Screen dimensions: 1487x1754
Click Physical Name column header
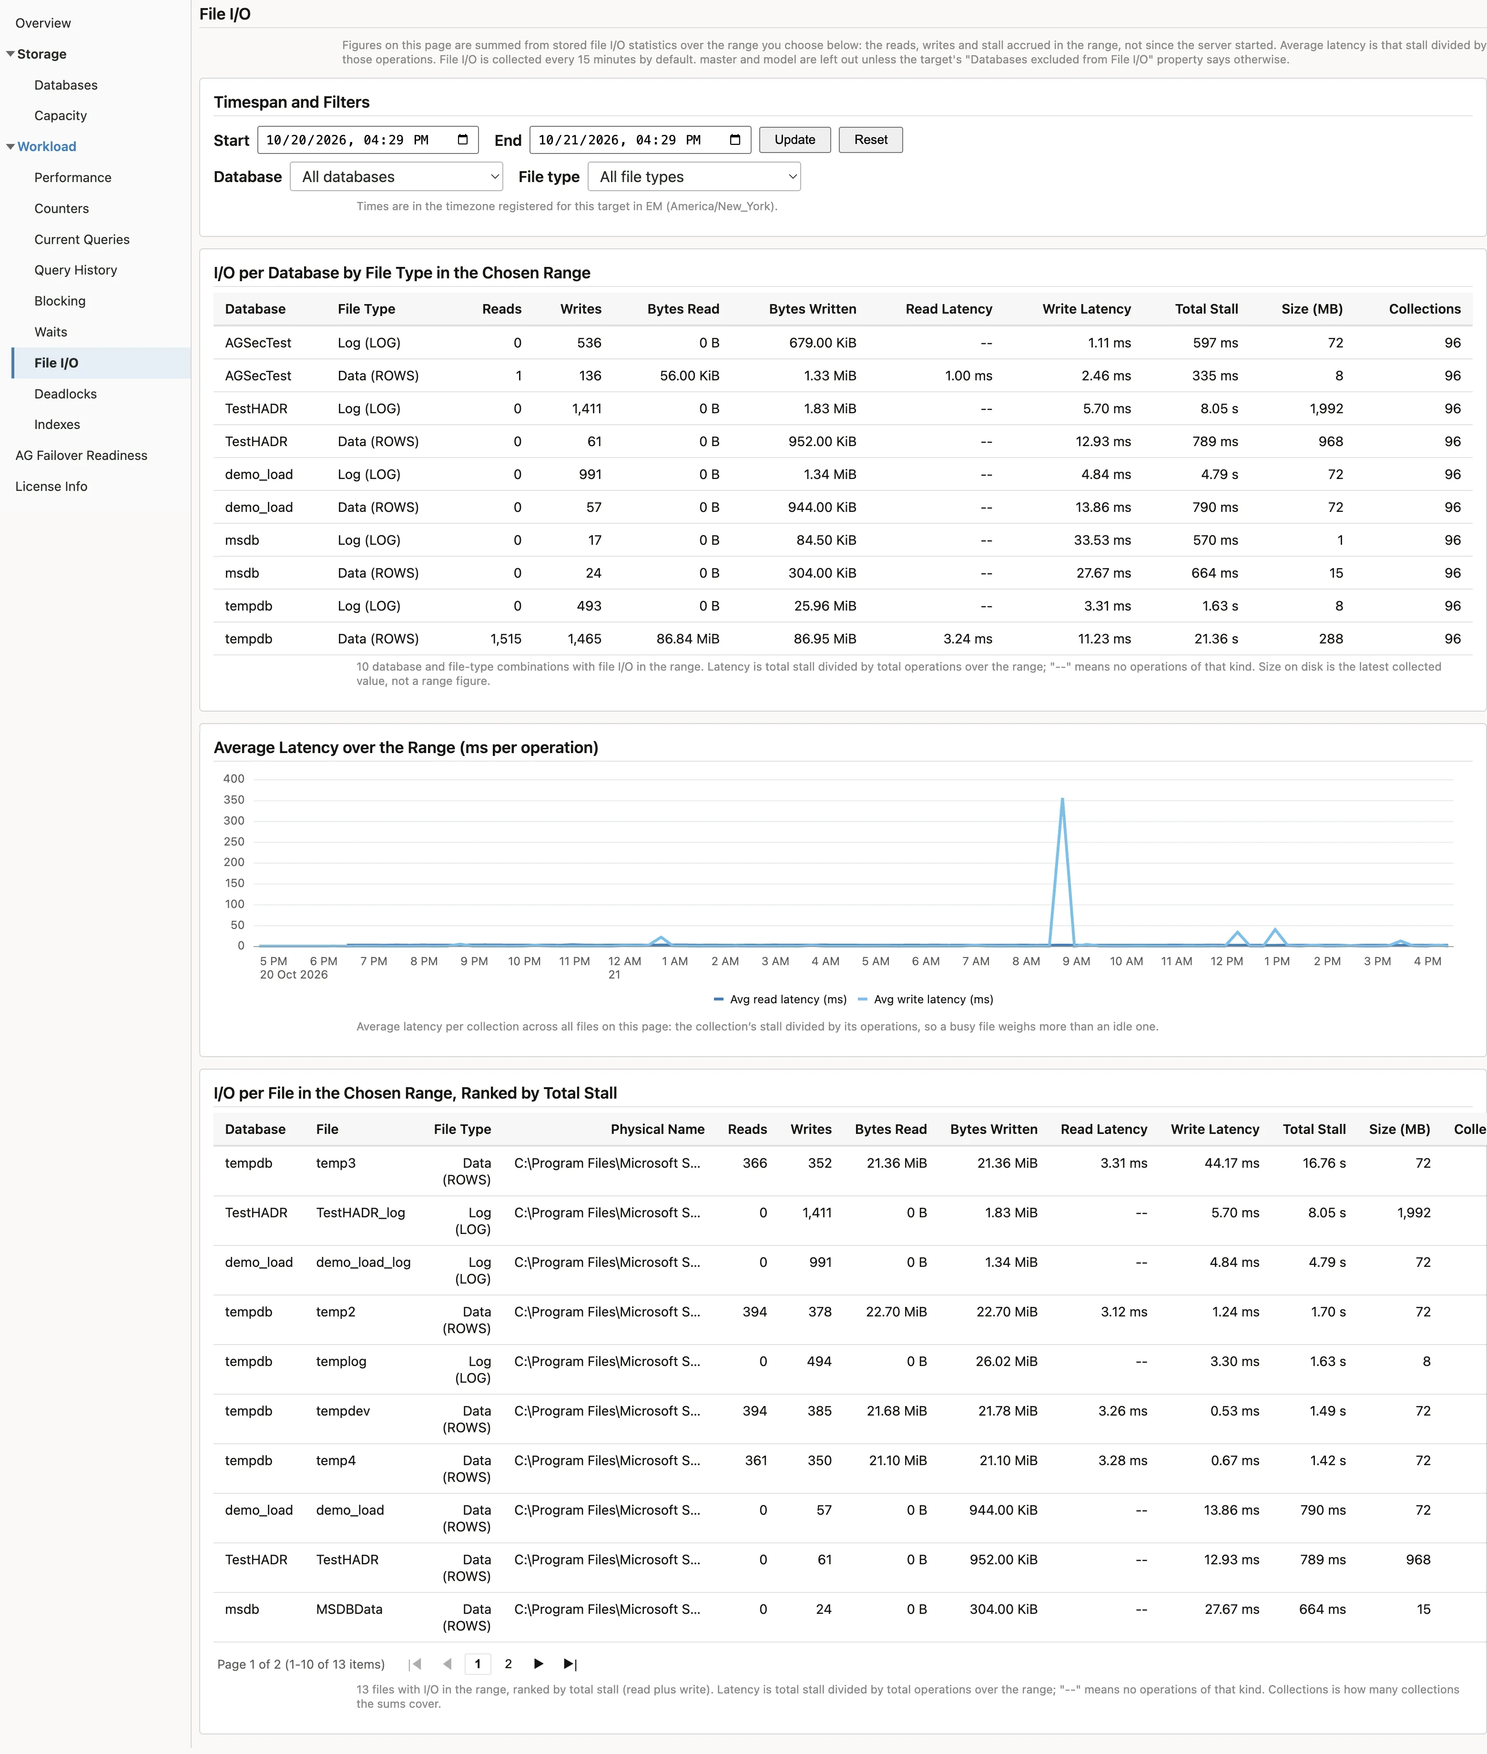coord(658,1130)
